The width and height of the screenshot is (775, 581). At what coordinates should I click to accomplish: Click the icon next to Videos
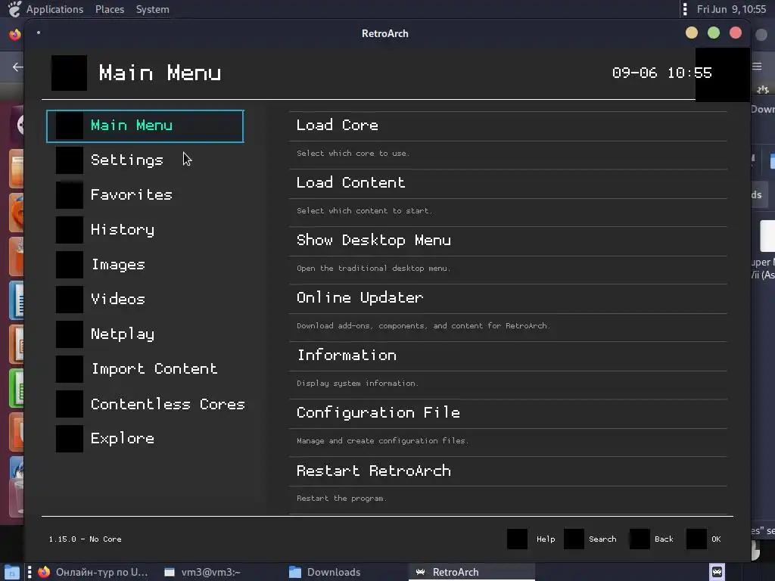point(69,300)
